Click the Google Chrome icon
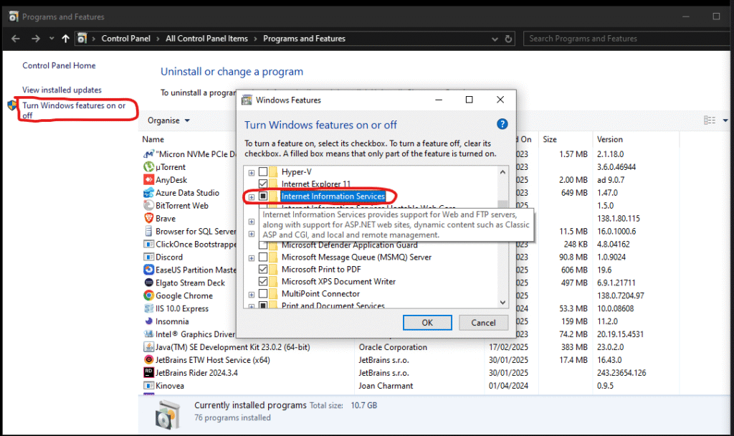 [x=148, y=295]
